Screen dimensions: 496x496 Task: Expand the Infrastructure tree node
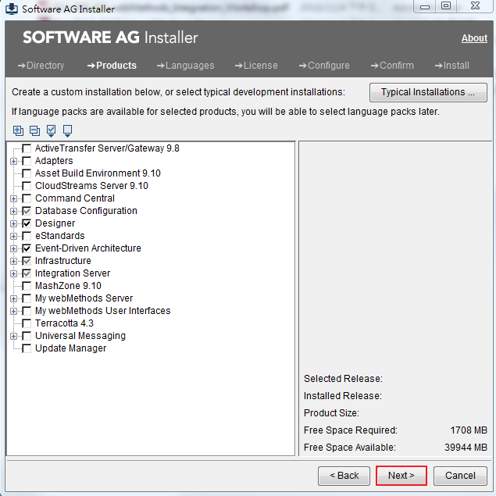[13, 262]
